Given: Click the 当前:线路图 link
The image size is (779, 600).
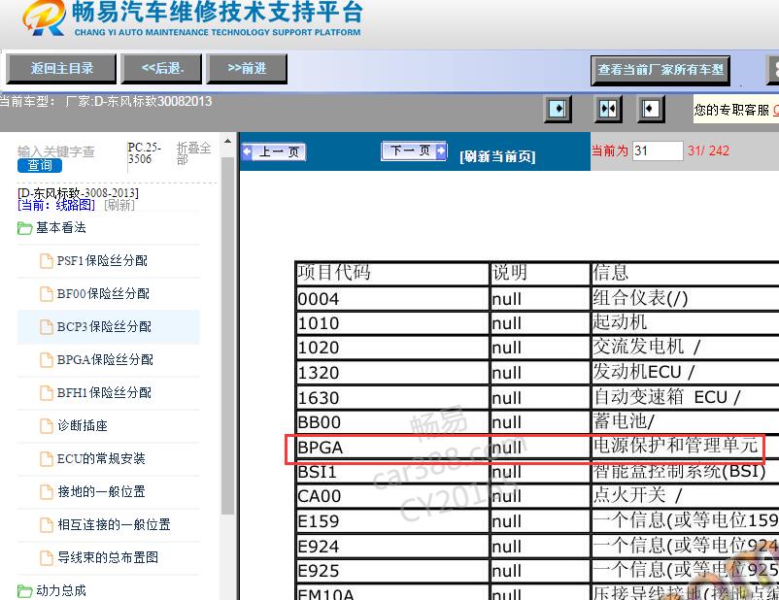Looking at the screenshot, I should click(56, 205).
